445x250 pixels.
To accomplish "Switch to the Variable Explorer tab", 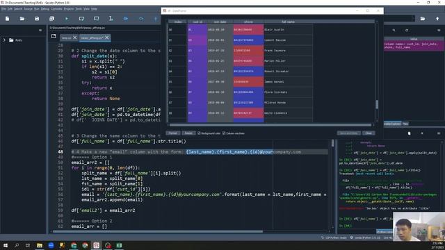I will click(x=392, y=124).
